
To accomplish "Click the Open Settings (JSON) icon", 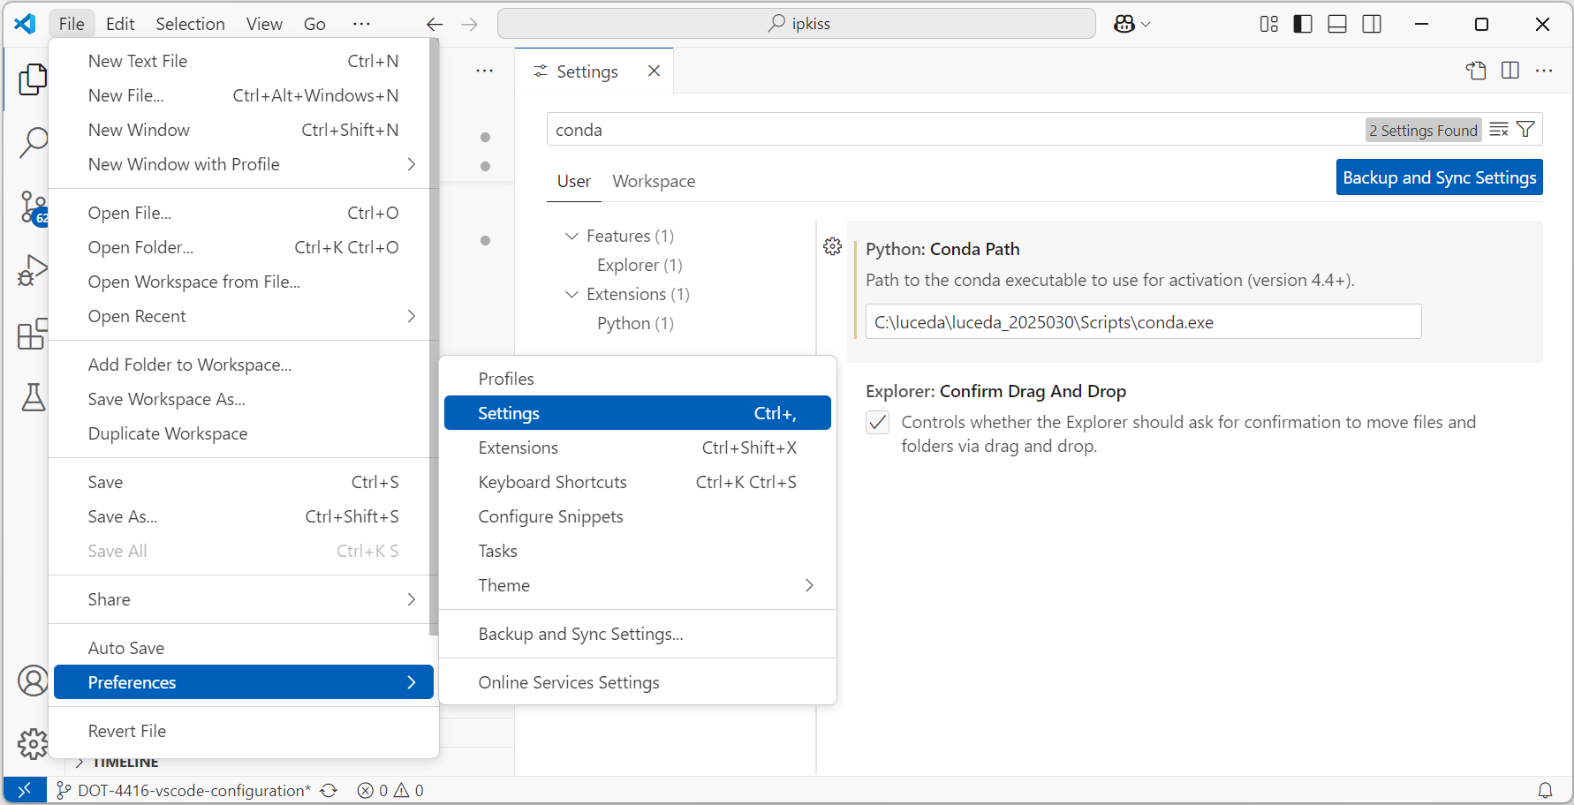I will pos(1476,71).
